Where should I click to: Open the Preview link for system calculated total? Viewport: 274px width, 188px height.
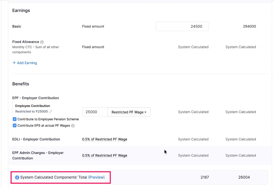[x=96, y=177]
